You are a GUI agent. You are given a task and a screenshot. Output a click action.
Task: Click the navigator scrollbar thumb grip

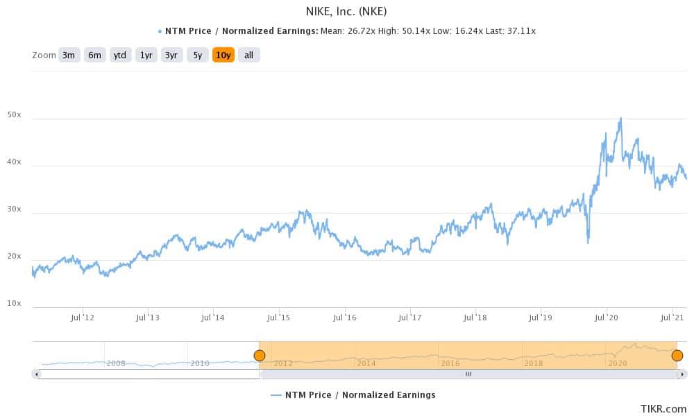coord(468,374)
